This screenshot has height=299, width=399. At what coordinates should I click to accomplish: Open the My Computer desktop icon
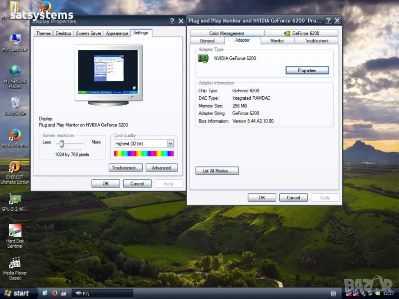click(15, 39)
